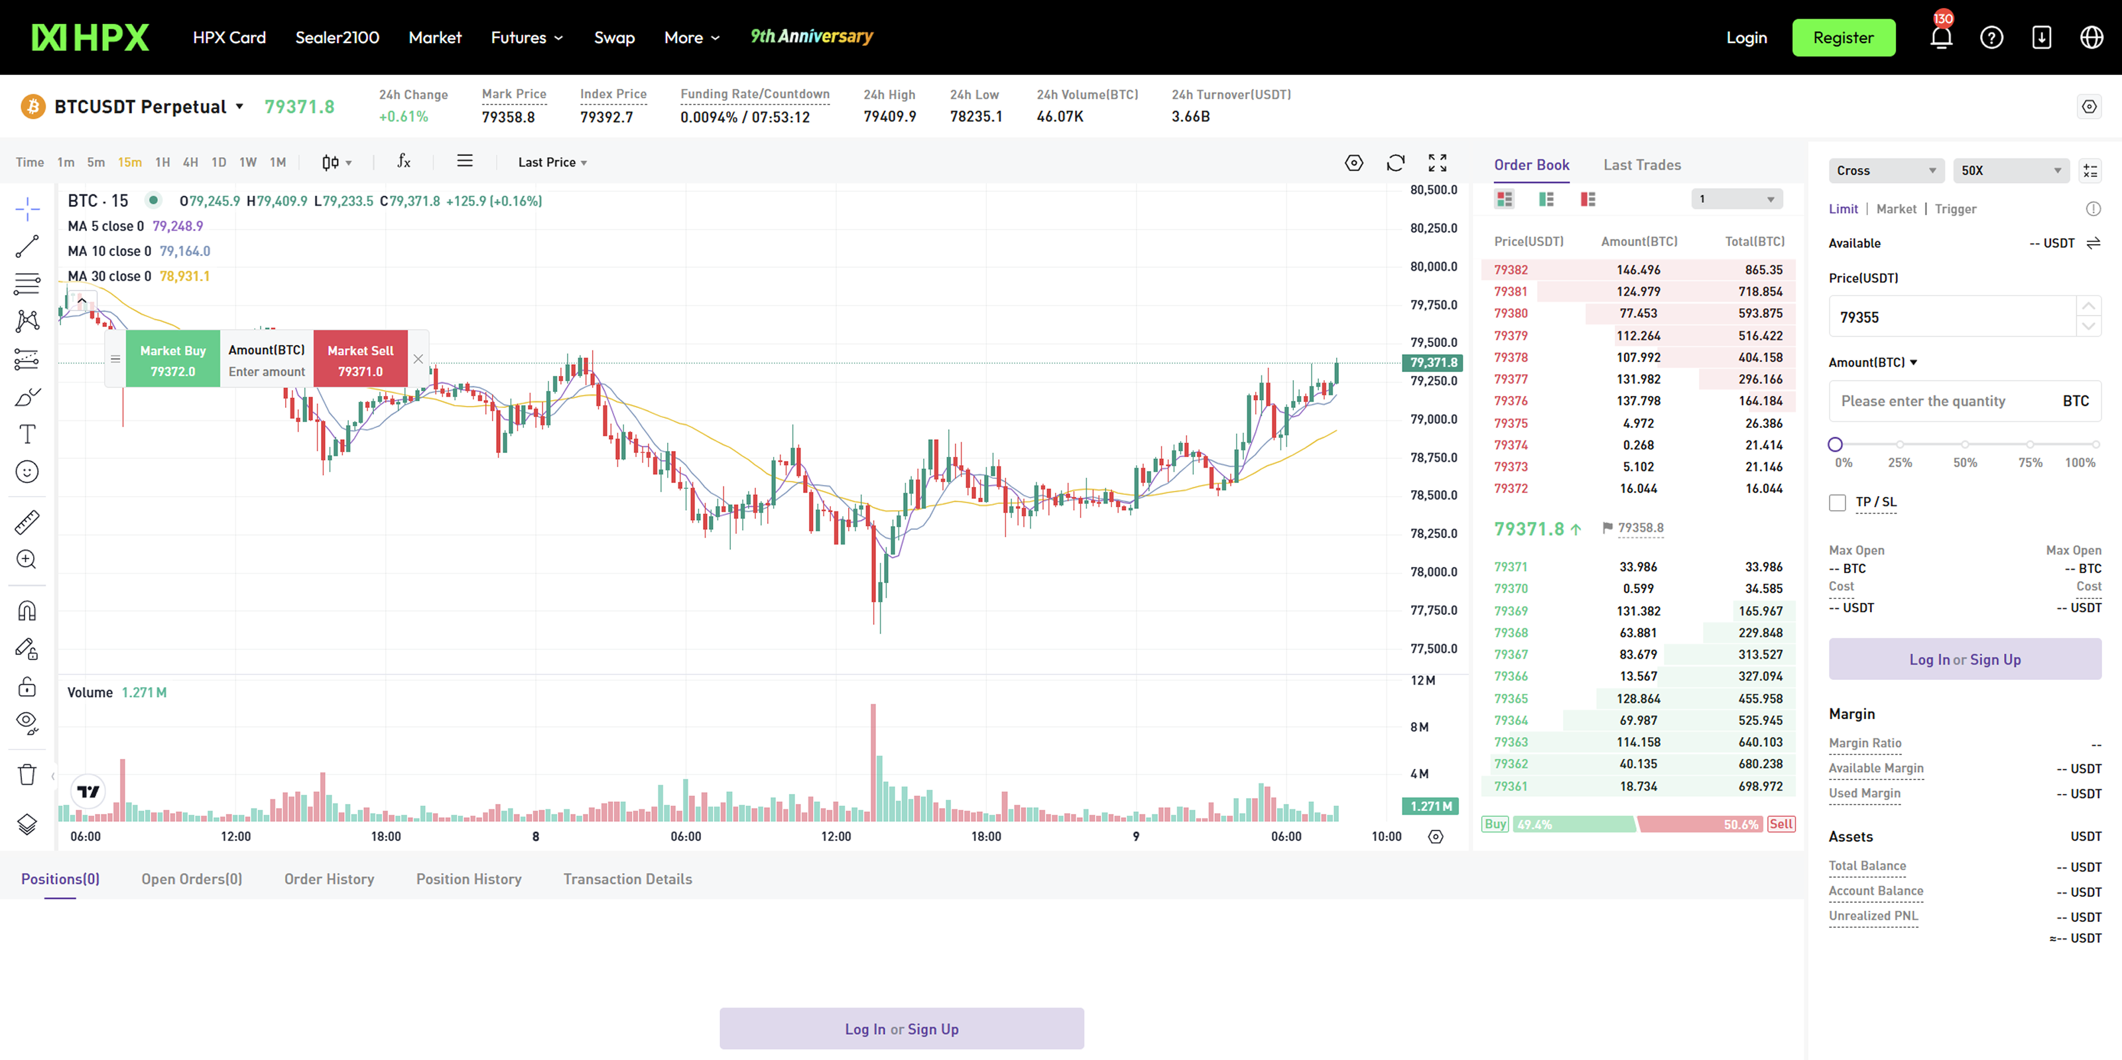Open language globe selector

[x=2091, y=37]
